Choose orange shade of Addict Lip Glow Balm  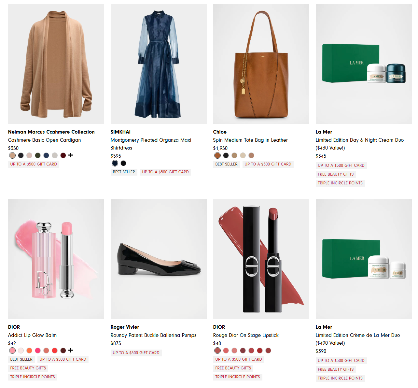tap(29, 351)
